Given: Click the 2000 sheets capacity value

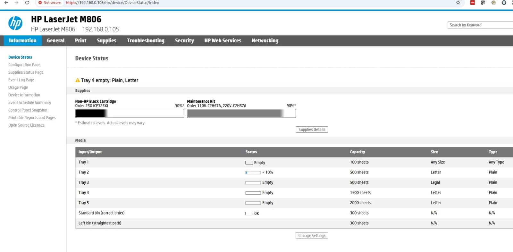Looking at the screenshot, I should [360, 203].
